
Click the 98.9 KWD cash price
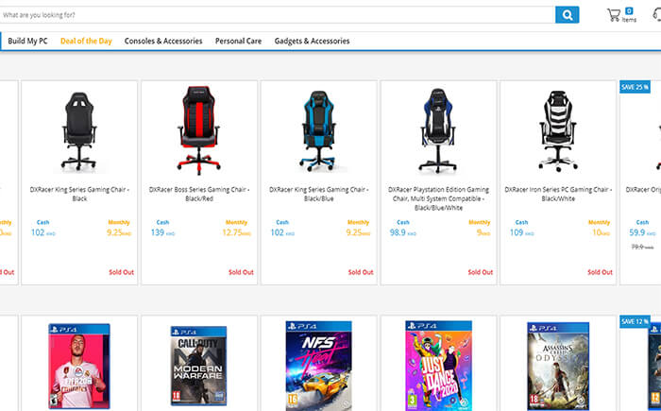pos(402,232)
